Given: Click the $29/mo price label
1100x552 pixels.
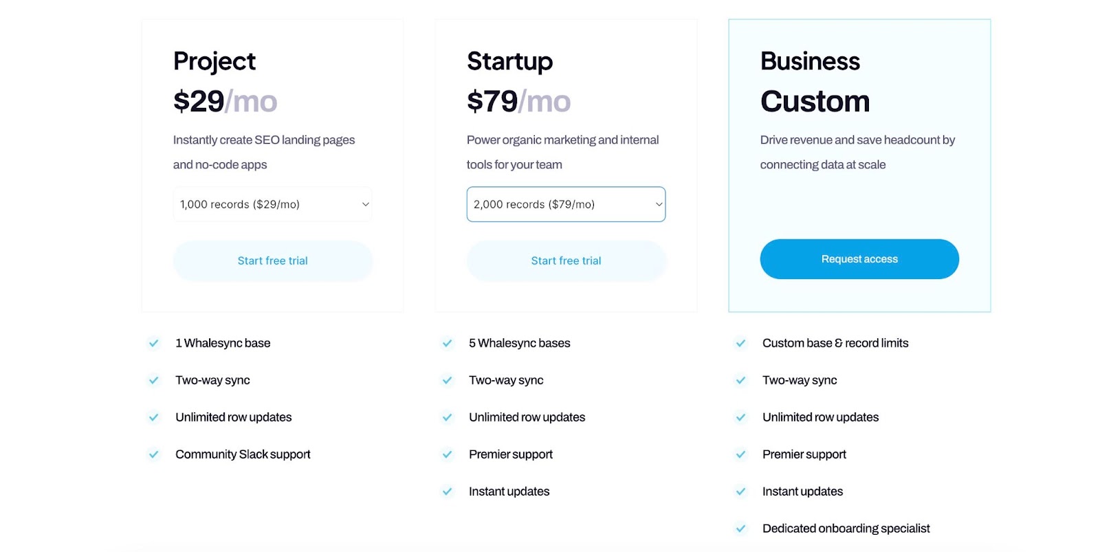Looking at the screenshot, I should [x=225, y=101].
